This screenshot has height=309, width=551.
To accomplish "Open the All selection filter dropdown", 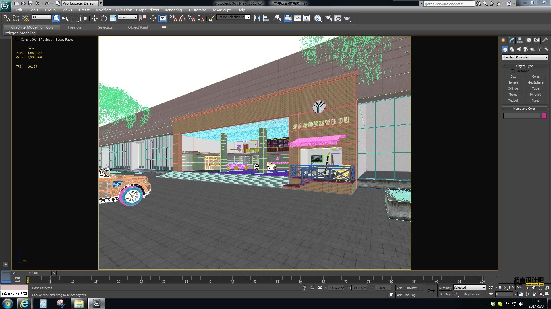I will point(41,17).
